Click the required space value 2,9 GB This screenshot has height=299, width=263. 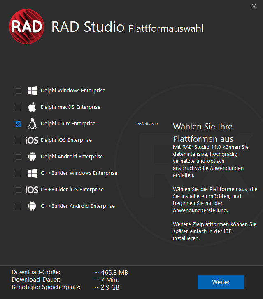107,287
